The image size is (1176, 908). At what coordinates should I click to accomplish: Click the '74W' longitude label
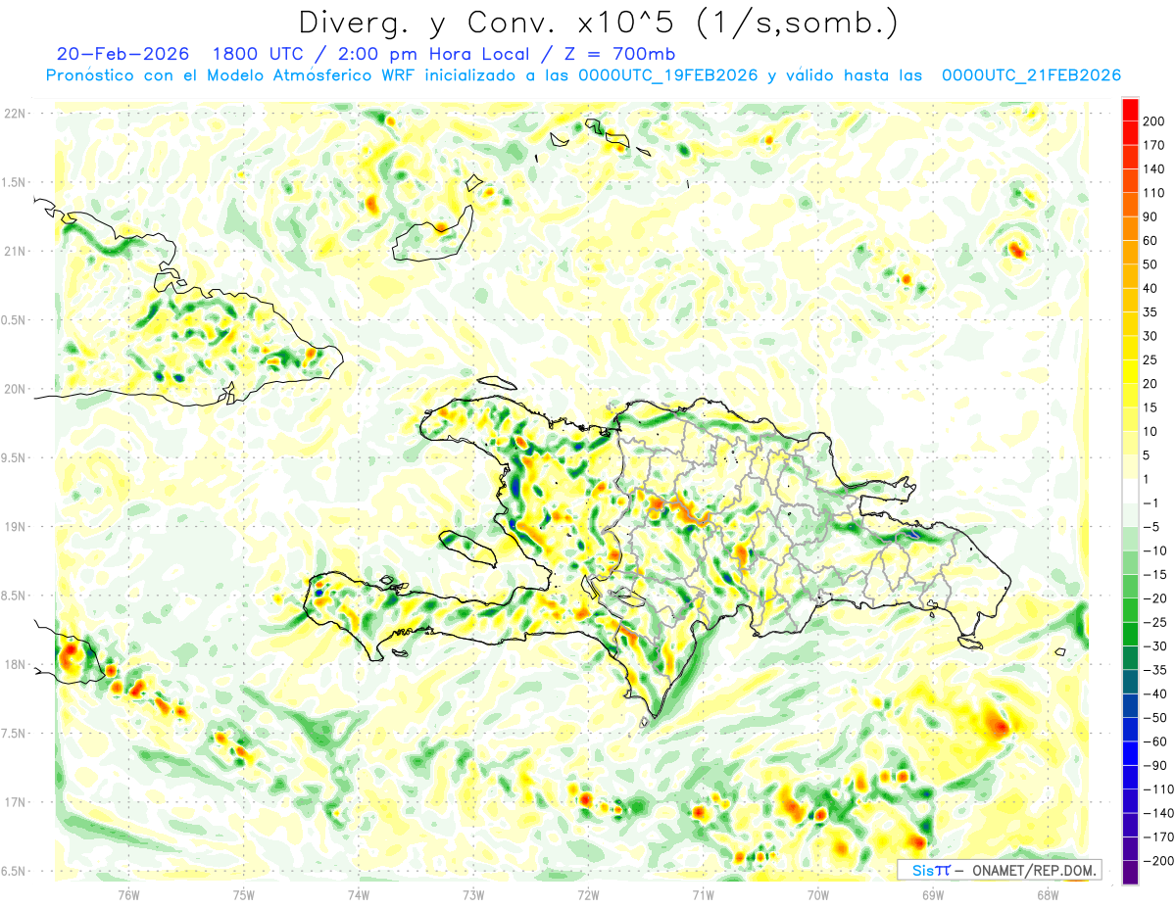tap(359, 894)
